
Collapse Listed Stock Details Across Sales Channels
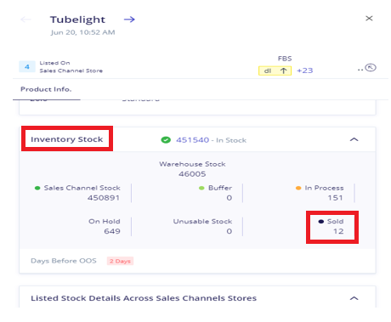(x=354, y=298)
